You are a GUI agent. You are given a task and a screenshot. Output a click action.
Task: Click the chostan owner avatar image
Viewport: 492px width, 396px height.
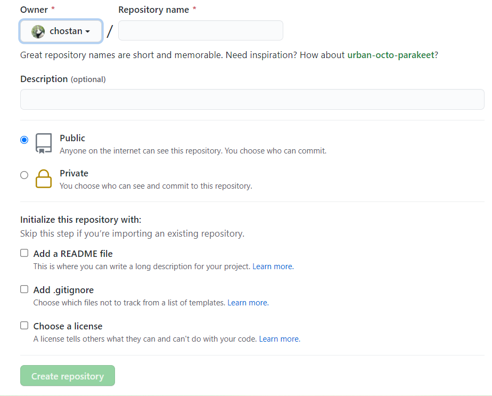tap(38, 31)
